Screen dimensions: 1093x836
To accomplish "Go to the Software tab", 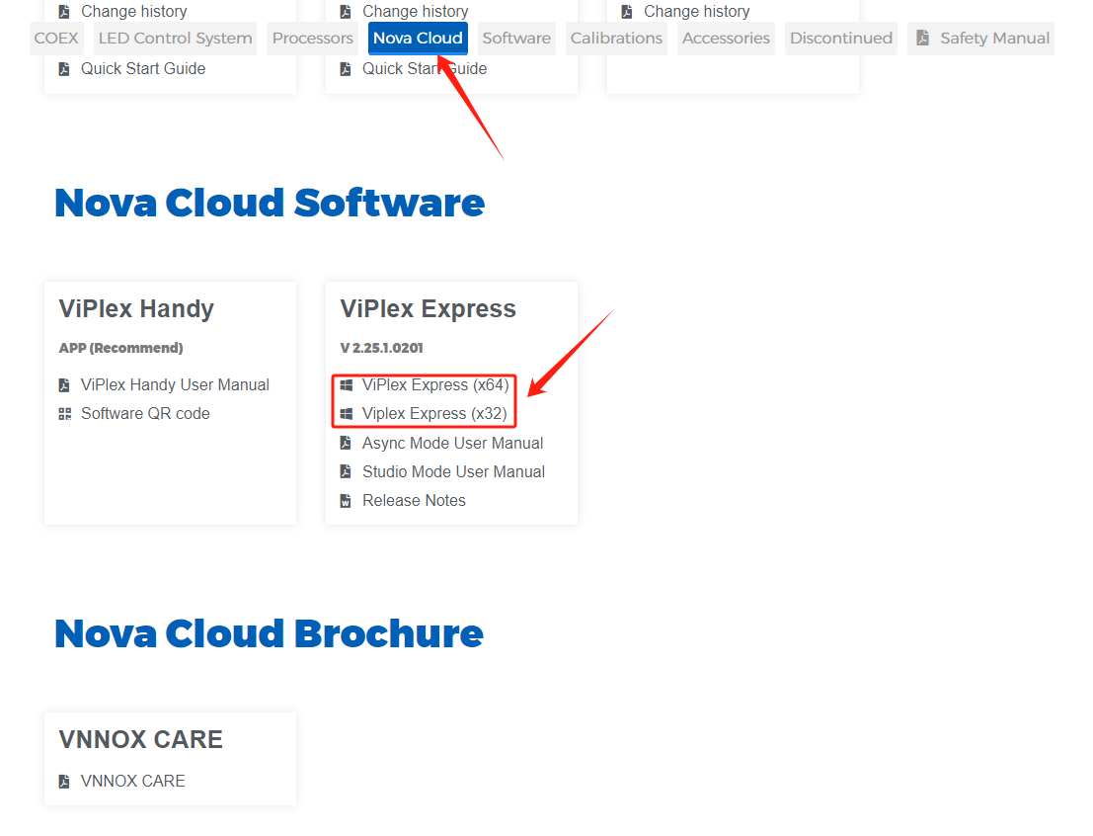I will (x=516, y=39).
